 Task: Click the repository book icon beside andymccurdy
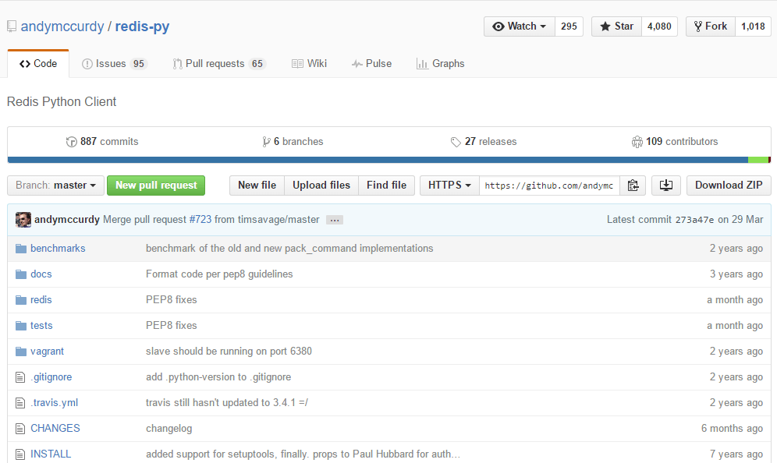(12, 27)
